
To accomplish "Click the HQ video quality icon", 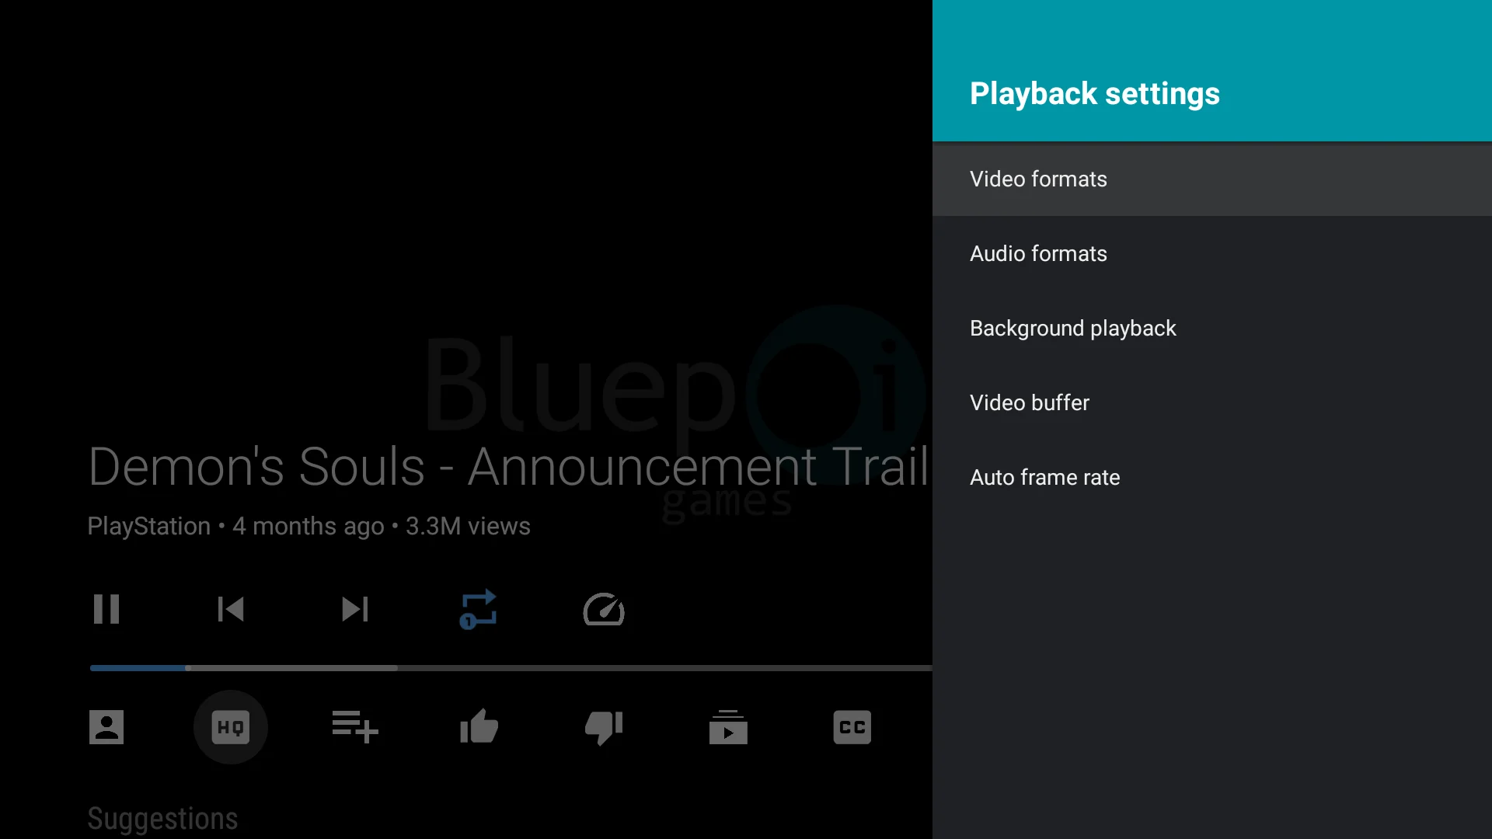I will pyautogui.click(x=231, y=727).
